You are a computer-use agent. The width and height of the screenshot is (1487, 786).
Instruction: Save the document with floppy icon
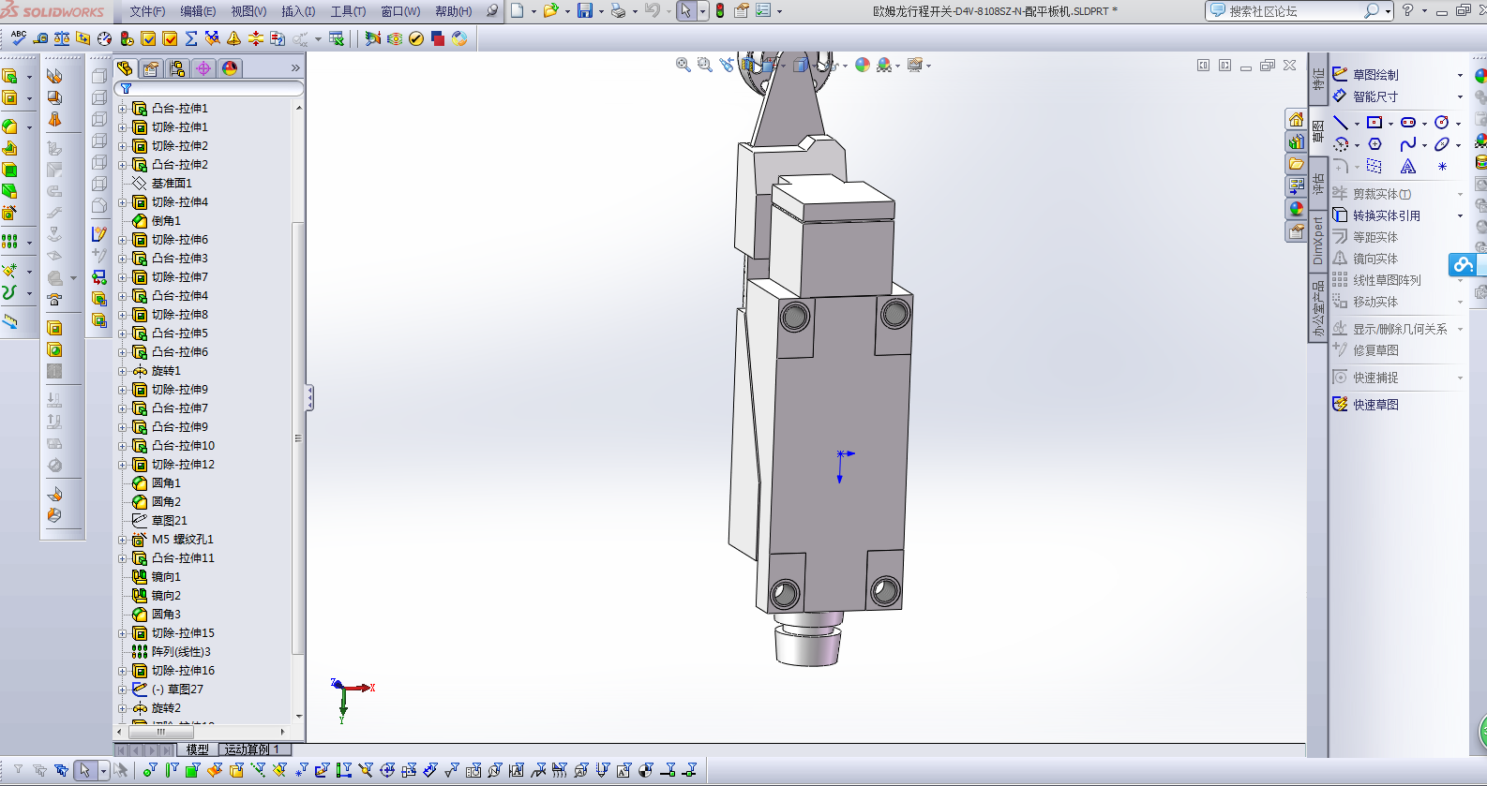(x=585, y=10)
